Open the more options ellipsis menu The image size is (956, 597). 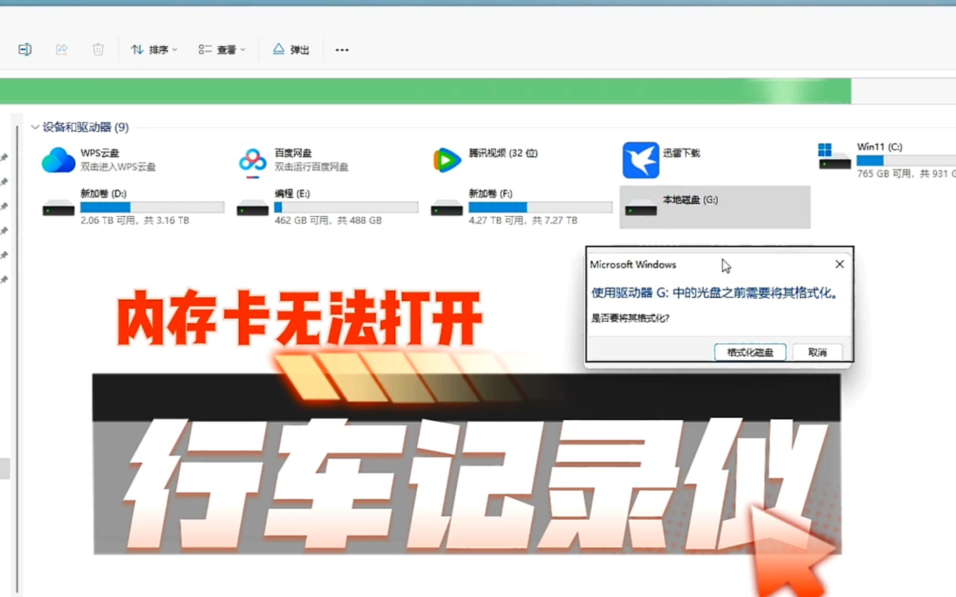(342, 50)
